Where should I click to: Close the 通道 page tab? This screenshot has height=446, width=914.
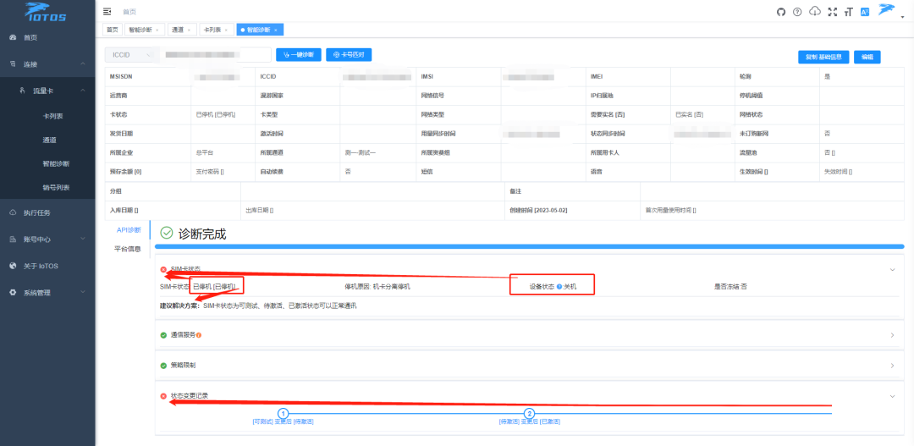point(189,30)
